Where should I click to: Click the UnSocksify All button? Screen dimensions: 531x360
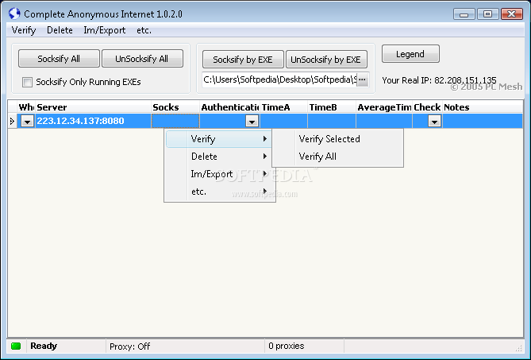click(142, 59)
